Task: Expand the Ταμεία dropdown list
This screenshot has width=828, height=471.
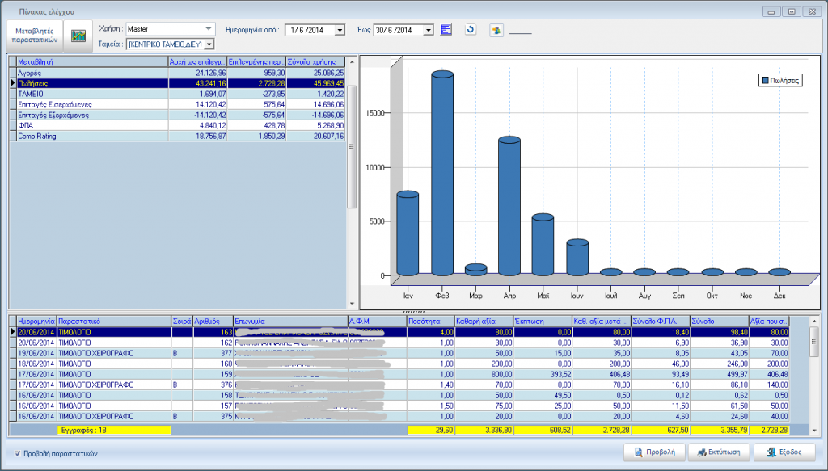Action: pyautogui.click(x=209, y=44)
